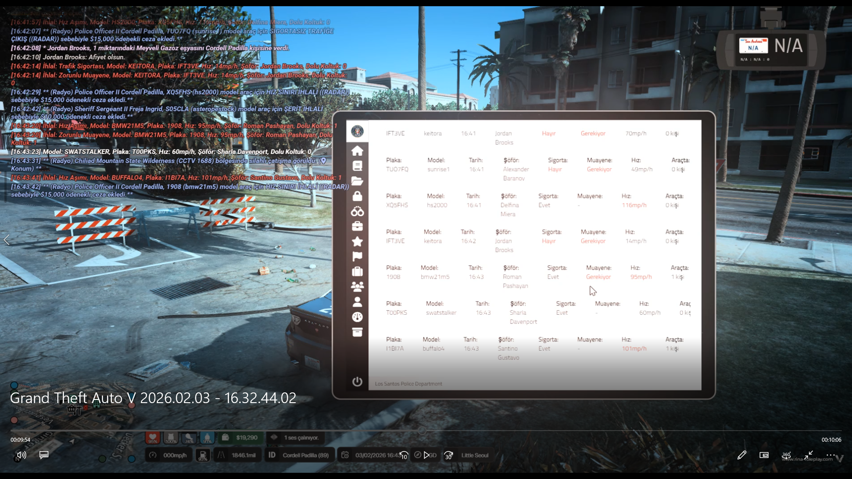Open the flag icon in the tablet sidebar
This screenshot has width=852, height=479.
(x=357, y=257)
